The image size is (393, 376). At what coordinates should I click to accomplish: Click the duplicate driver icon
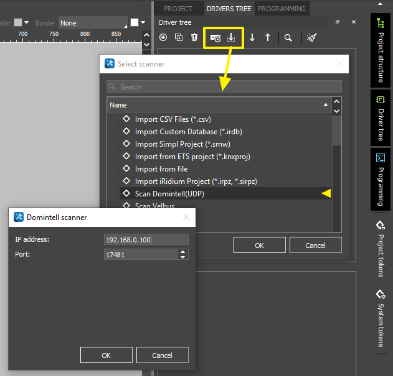pyautogui.click(x=179, y=37)
